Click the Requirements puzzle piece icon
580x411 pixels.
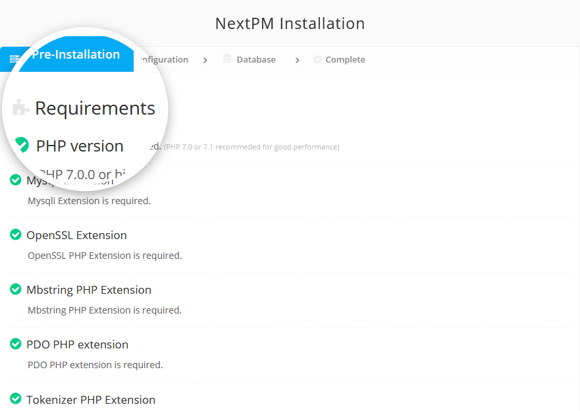pos(20,107)
